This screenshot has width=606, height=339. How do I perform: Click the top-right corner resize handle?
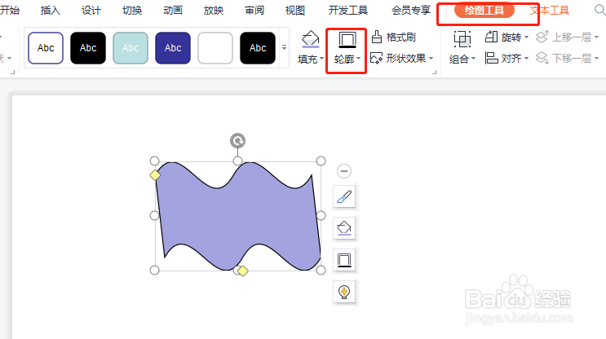point(321,161)
